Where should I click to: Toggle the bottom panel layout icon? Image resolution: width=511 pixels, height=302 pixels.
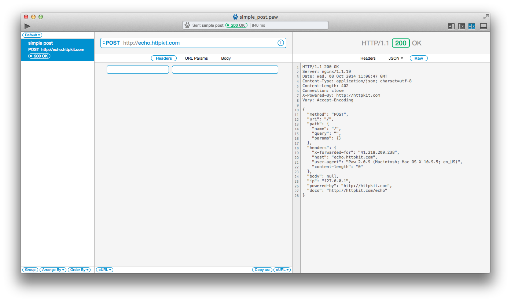483,26
